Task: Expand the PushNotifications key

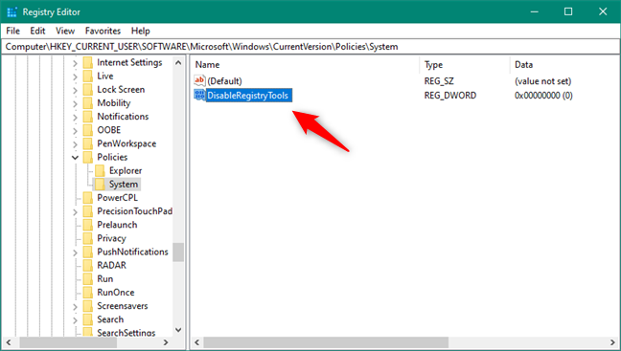Action: point(76,252)
